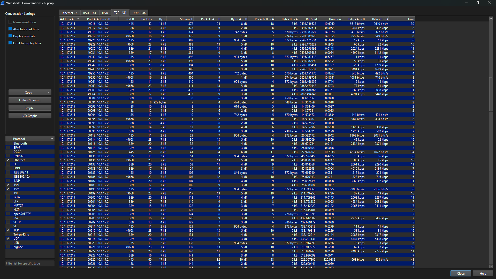Screen dimensions: 496x279
Task: Switch to the IPv6 tab
Action: click(x=105, y=13)
